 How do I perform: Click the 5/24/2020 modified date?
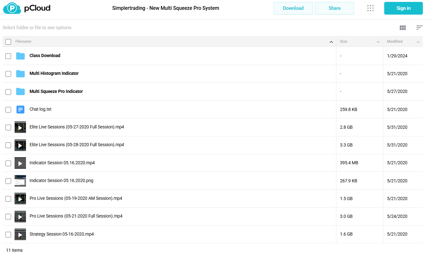[x=397, y=217]
